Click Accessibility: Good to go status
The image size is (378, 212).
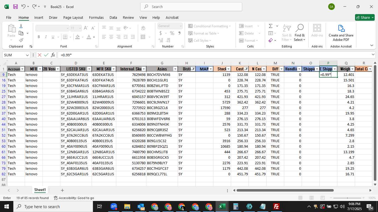74,198
